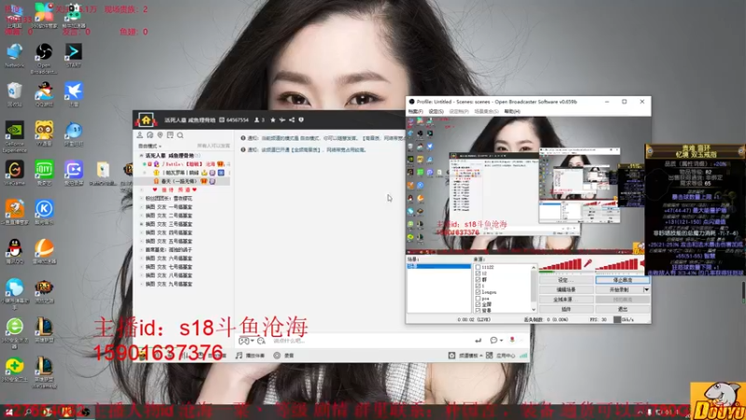Select the highlighted scene in OBS scene list
Image resolution: width=746 pixels, height=420 pixels.
click(x=438, y=266)
